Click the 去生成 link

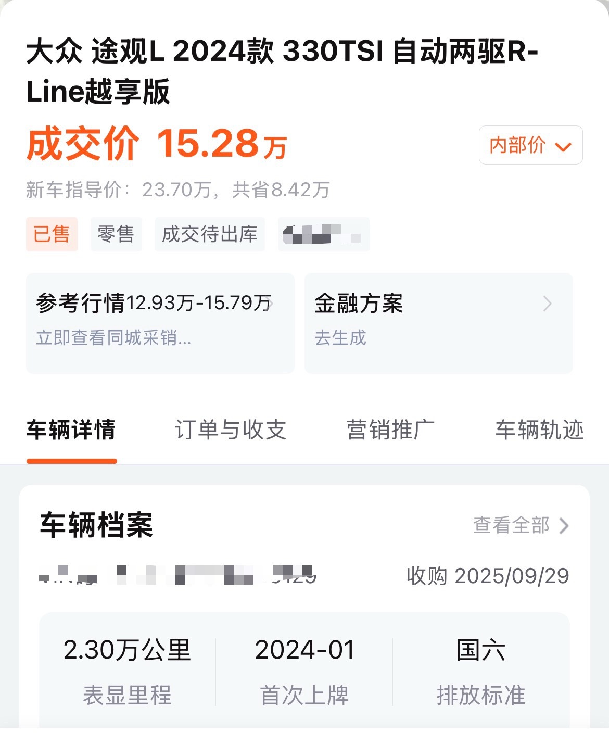[340, 338]
